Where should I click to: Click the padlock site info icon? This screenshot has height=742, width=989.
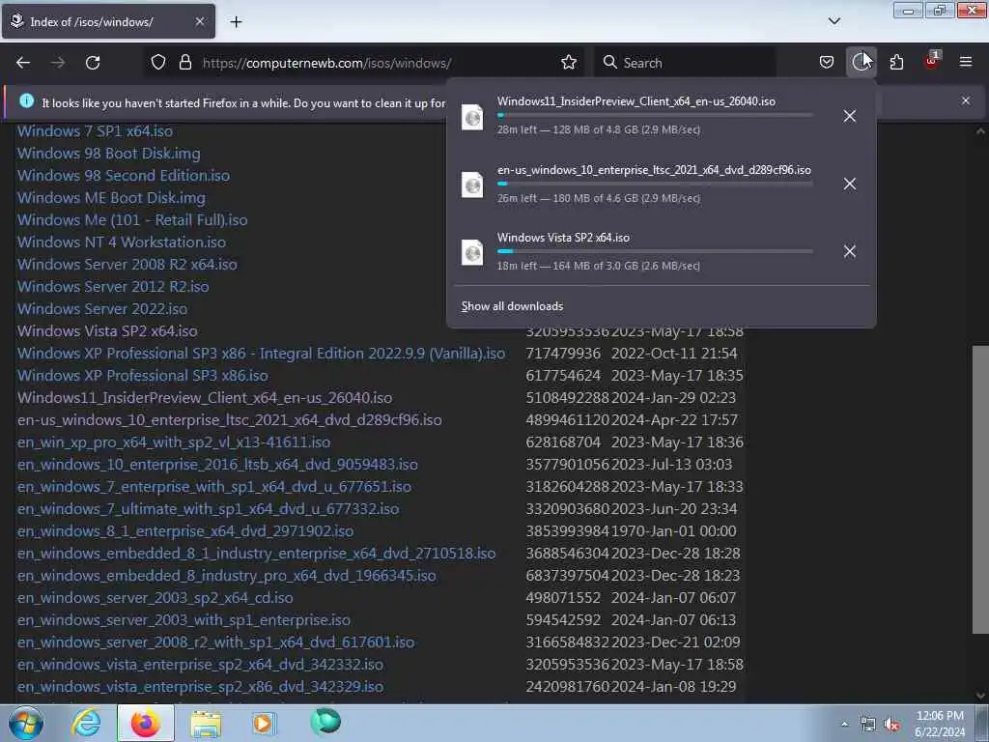[x=184, y=63]
